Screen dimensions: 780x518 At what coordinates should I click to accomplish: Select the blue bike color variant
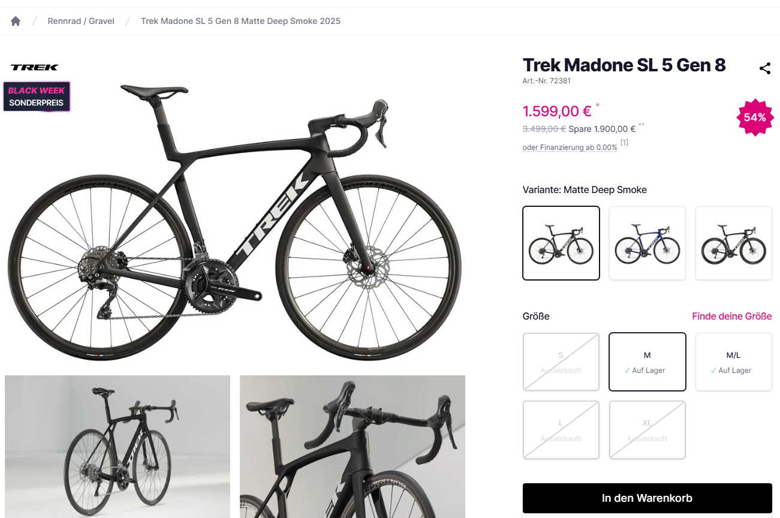pyautogui.click(x=648, y=243)
